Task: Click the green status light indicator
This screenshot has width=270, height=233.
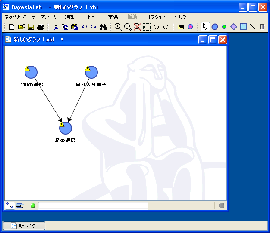Action: point(33,205)
